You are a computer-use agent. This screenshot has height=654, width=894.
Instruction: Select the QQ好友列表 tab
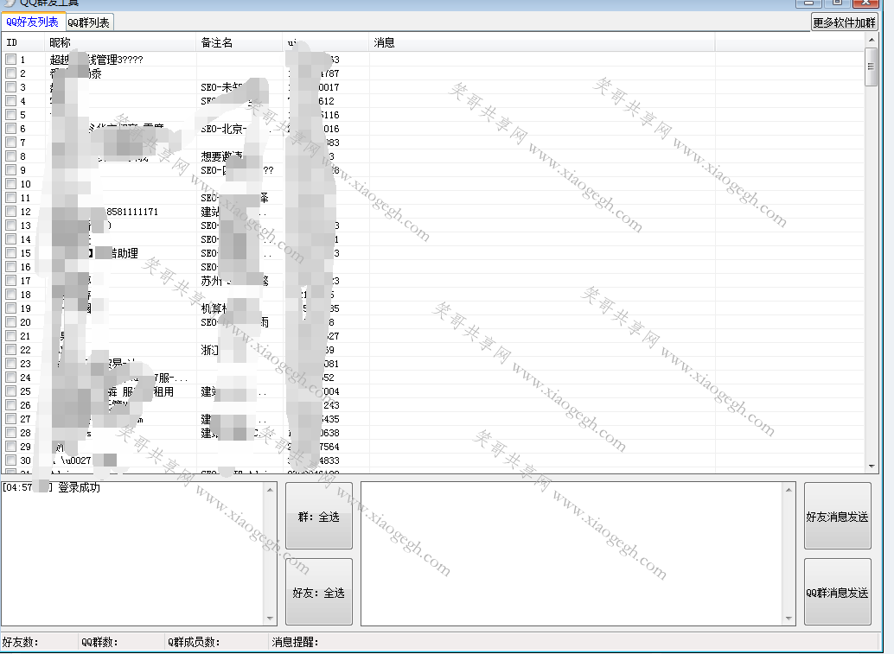click(33, 22)
